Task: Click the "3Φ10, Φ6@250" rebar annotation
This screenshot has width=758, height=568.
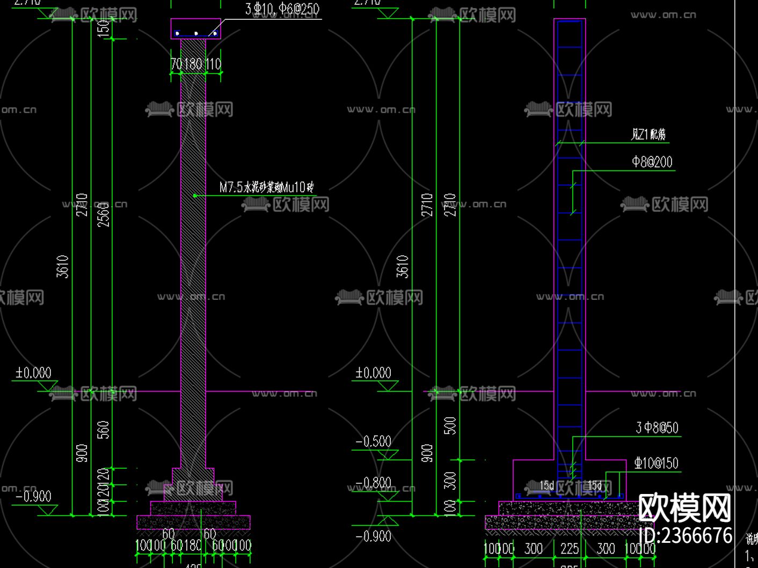Action: (x=282, y=9)
